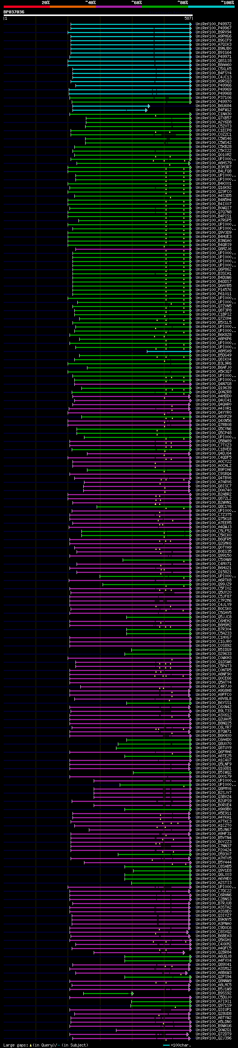The image size is (238, 1048).
Task: Click the red 20% identity legend segment
Action: coord(26,7)
